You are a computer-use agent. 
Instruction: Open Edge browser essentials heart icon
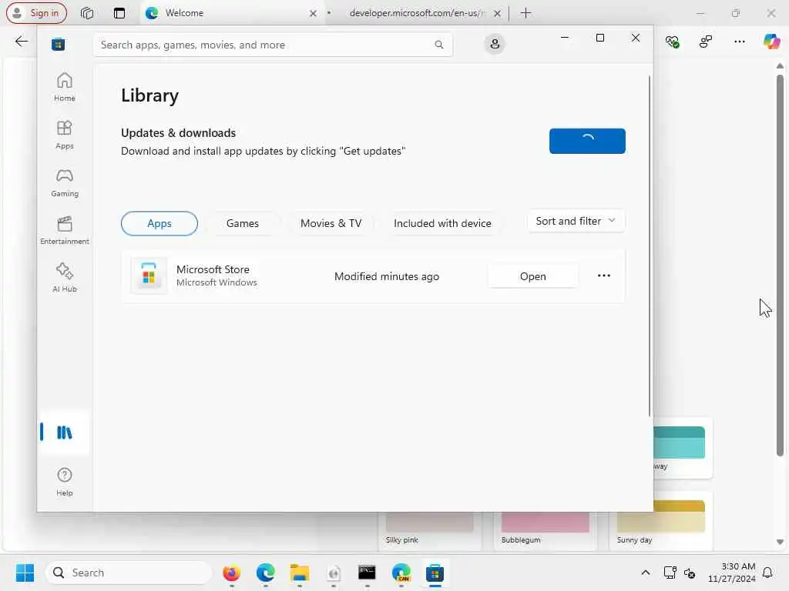(x=672, y=42)
